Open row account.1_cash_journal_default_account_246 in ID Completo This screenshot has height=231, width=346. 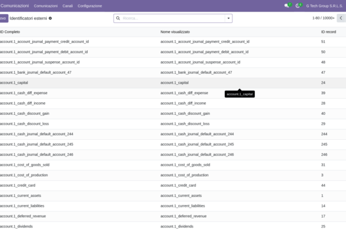point(37,155)
